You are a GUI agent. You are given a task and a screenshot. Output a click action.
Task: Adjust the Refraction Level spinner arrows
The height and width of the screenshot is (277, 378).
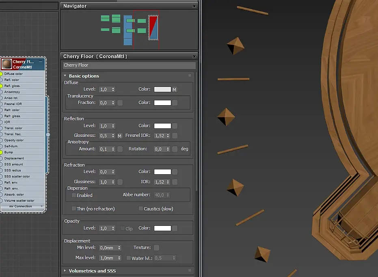(x=113, y=172)
